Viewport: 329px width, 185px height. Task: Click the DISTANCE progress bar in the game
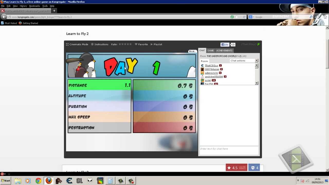click(99, 85)
